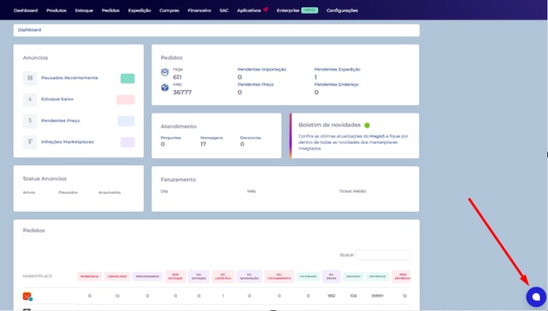Open the Dashboard menu
548x311 pixels.
pos(25,10)
